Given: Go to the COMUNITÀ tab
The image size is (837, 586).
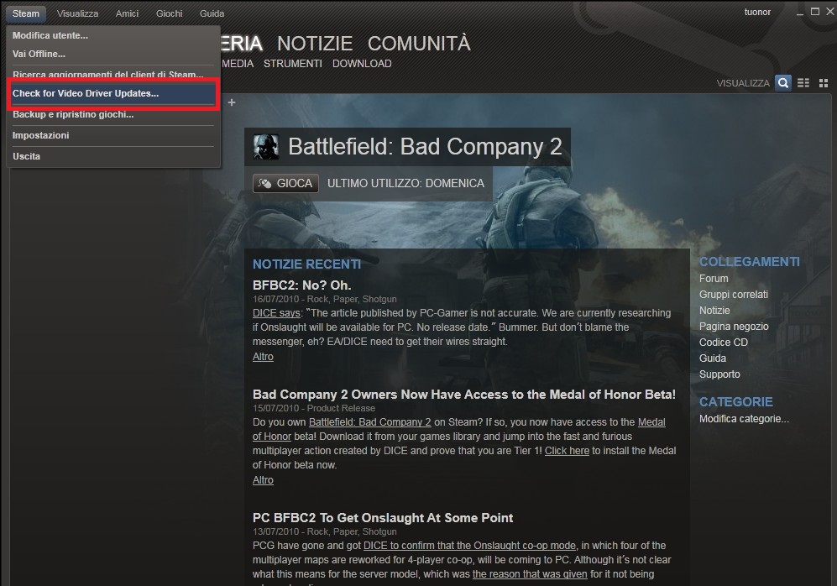Looking at the screenshot, I should (x=419, y=43).
